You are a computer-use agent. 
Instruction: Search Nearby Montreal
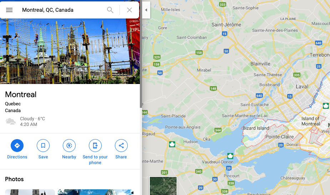point(69,149)
